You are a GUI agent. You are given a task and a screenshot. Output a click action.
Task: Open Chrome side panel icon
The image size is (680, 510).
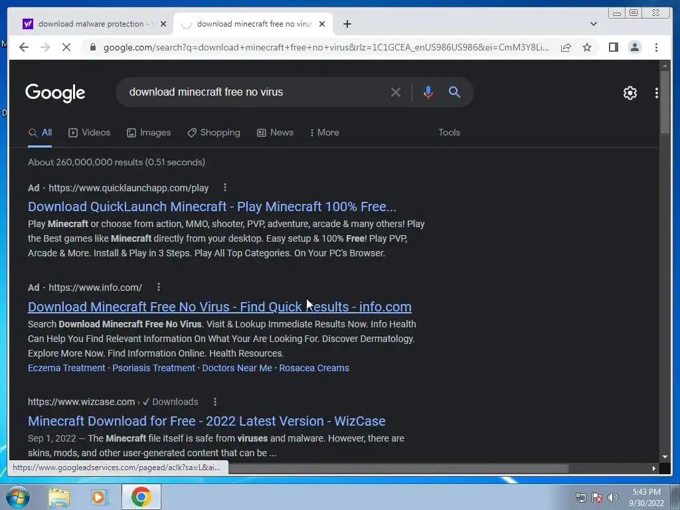[x=613, y=47]
